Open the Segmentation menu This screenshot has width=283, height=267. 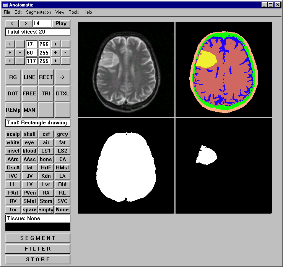coord(39,12)
